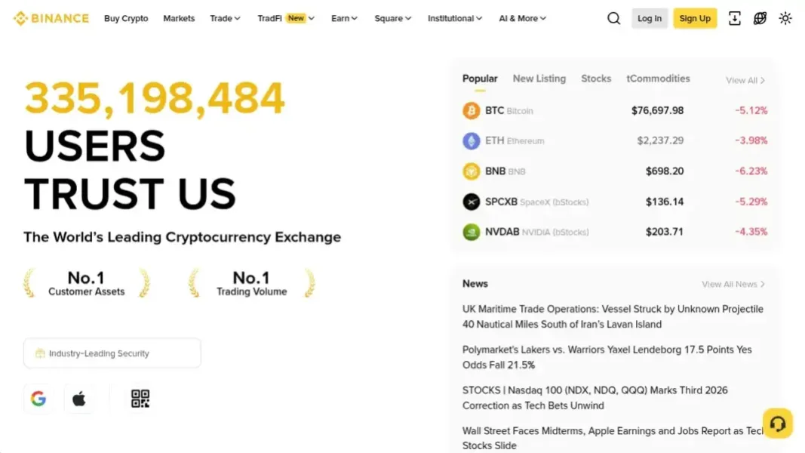The image size is (805, 453).
Task: Click the Sign Up button
Action: (695, 18)
